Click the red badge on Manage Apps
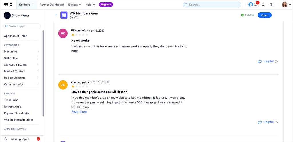The image size is (293, 142). click(x=39, y=139)
